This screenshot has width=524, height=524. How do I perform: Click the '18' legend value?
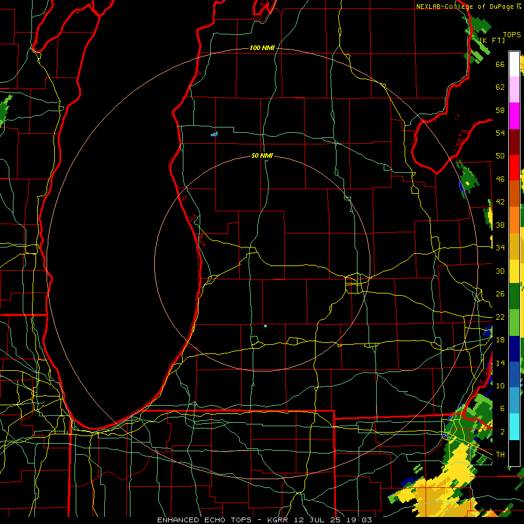click(500, 340)
